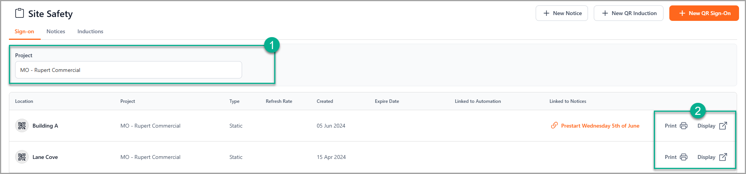This screenshot has width=746, height=174.
Task: Click the chain link icon beside Prestart notice
Action: tap(554, 126)
